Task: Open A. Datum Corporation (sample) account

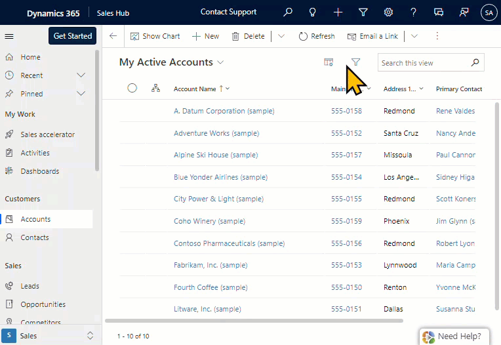Action: pos(224,111)
